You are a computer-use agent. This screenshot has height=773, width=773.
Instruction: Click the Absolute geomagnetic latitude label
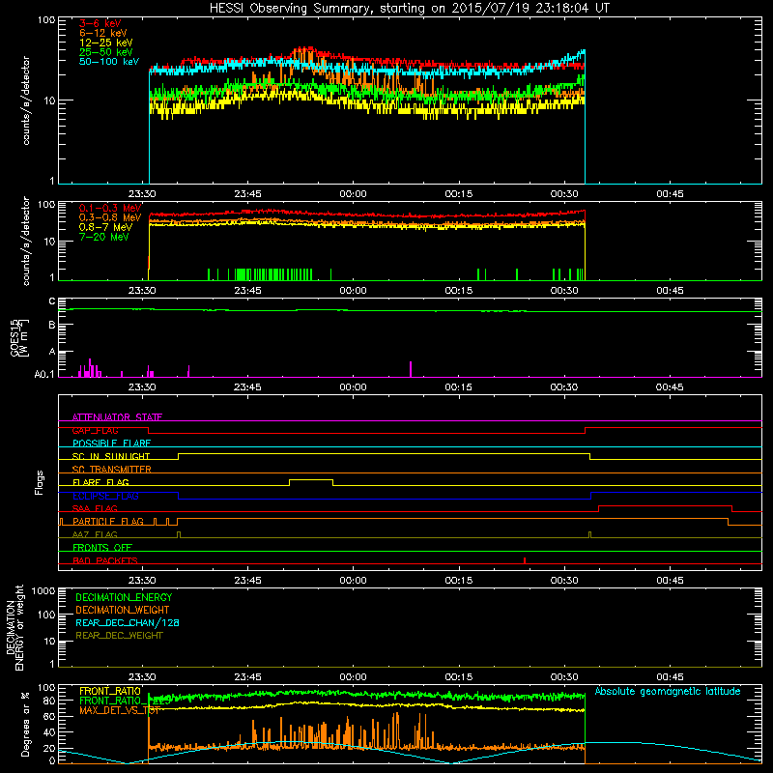pos(668,691)
